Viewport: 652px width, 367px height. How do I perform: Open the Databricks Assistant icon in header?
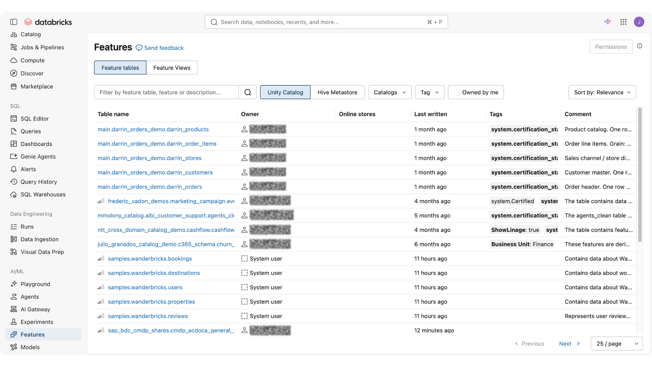click(x=608, y=22)
